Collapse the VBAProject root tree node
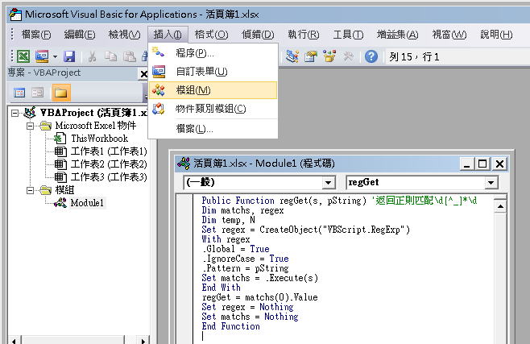Viewport: 530px width, 344px height. (14, 113)
